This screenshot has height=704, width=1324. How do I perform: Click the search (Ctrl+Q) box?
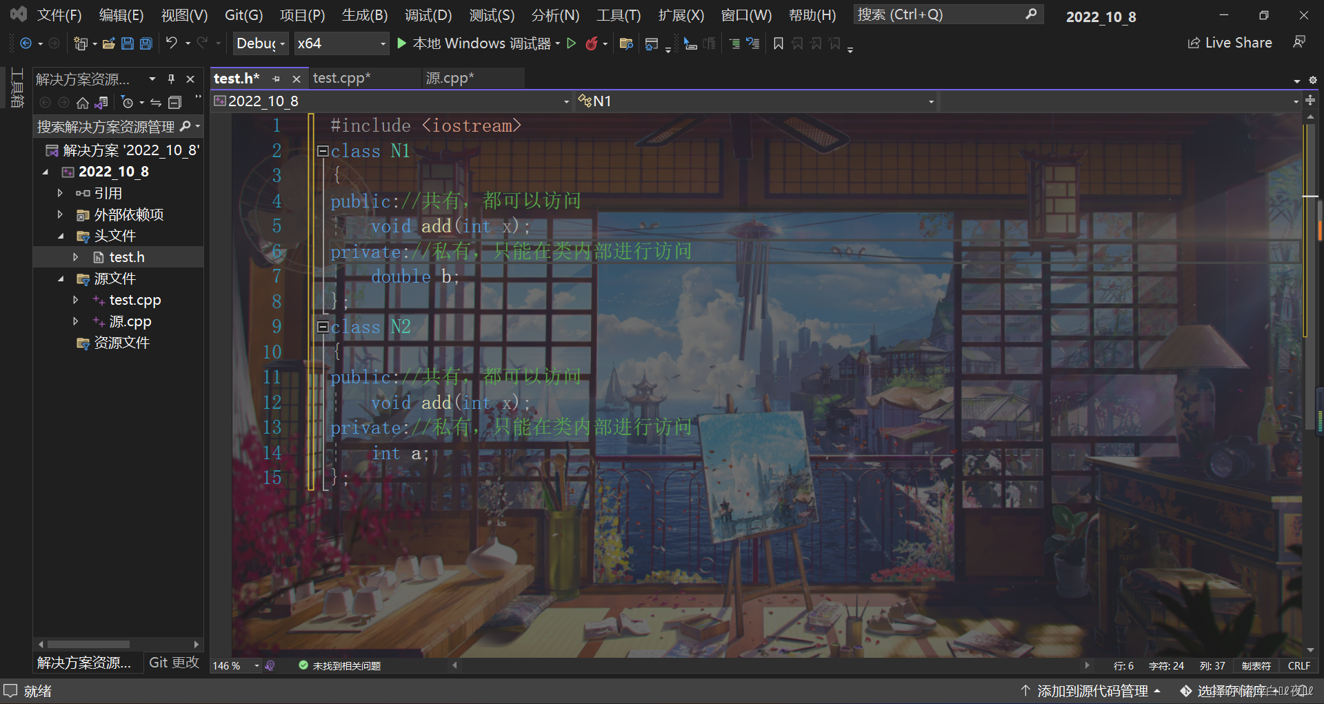click(947, 14)
